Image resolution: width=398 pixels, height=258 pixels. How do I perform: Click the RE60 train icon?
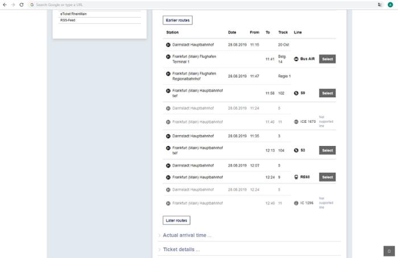[296, 177]
